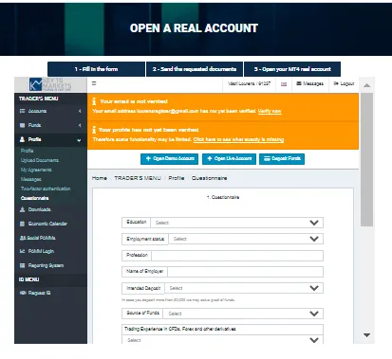The width and height of the screenshot is (392, 359).
Task: Open the Source of Funds dropdown
Action: coord(222,314)
